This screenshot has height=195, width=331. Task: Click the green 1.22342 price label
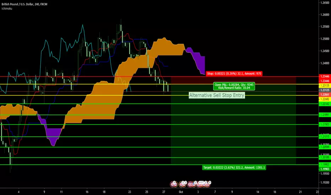325,104
